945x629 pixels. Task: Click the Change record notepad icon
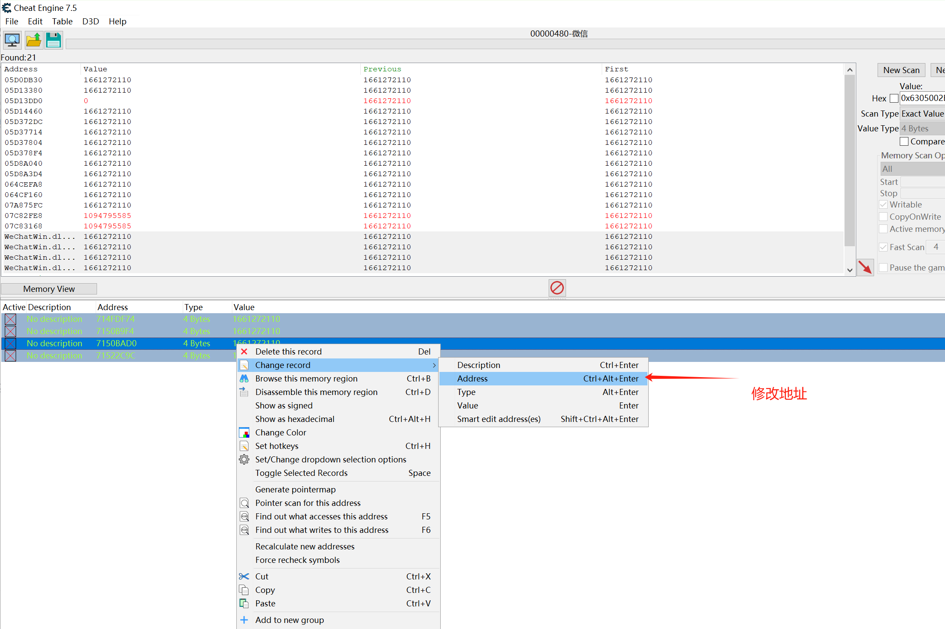[244, 365]
